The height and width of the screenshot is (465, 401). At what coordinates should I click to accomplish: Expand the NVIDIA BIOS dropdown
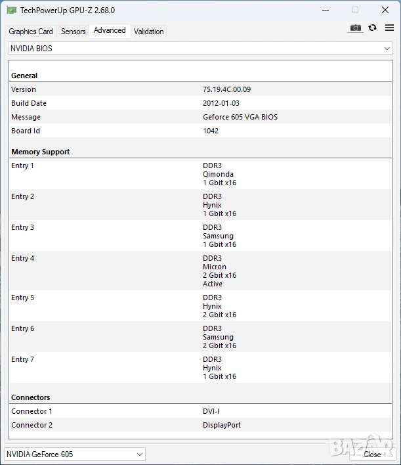tap(200, 49)
